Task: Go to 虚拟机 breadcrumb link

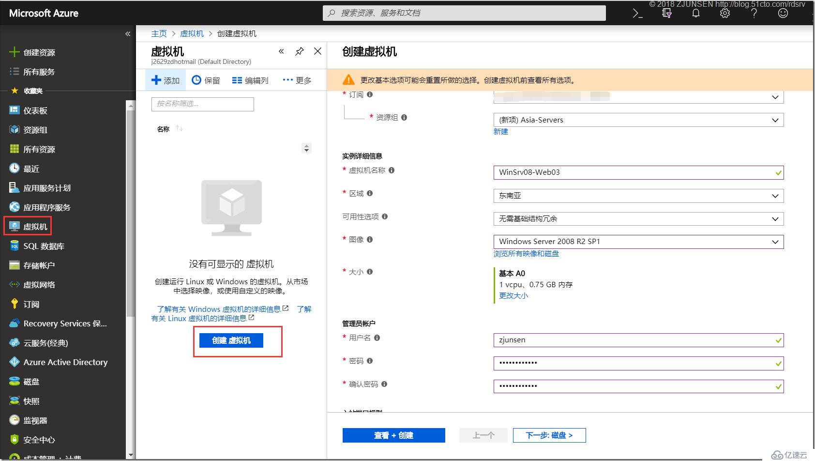Action: tap(192, 33)
